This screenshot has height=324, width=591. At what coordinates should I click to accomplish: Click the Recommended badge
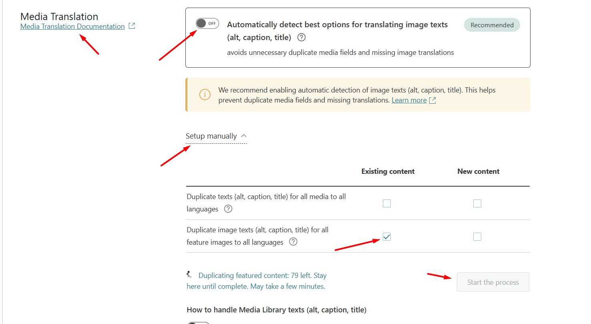[x=492, y=25]
